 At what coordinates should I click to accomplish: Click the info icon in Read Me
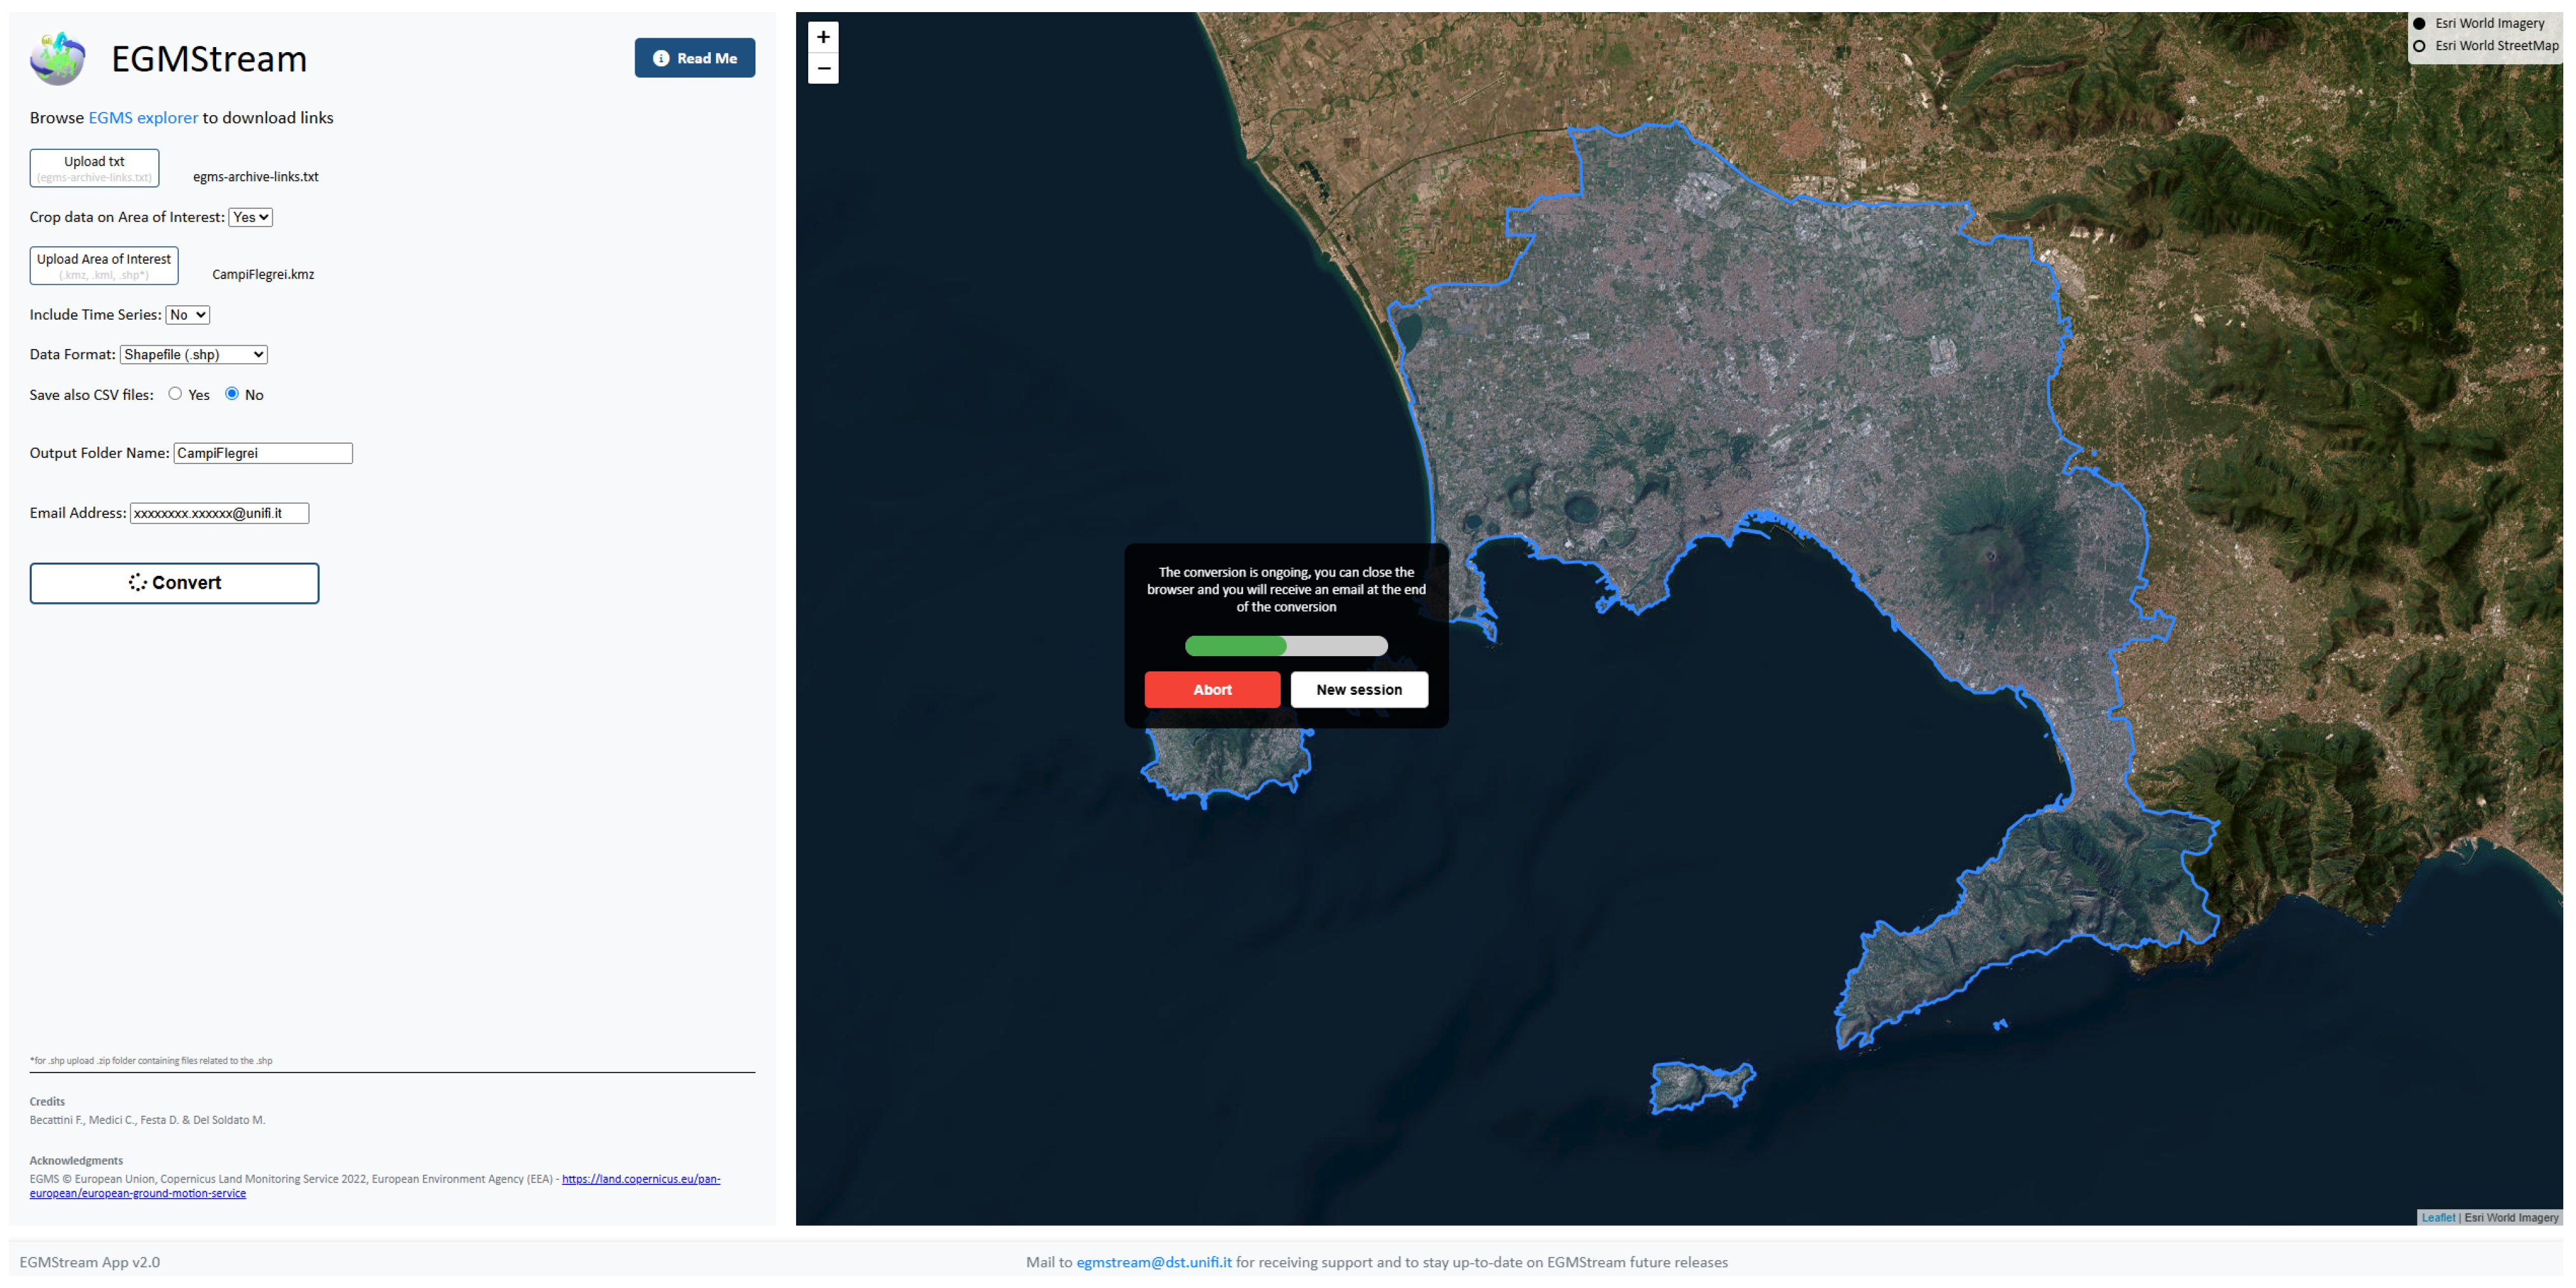[x=661, y=58]
